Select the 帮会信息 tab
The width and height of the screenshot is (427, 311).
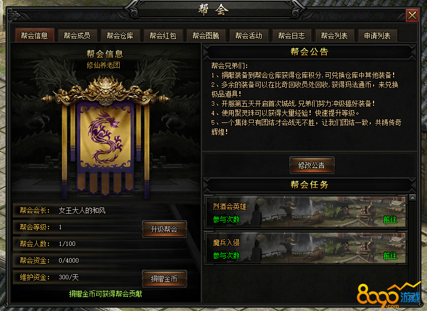tap(35, 35)
